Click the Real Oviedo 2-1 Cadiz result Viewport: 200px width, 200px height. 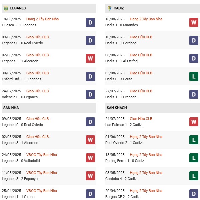pos(123,143)
